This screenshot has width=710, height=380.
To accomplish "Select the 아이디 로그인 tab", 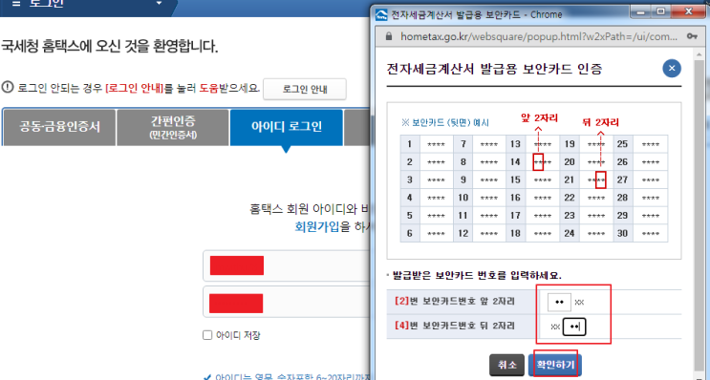I will click(x=287, y=127).
